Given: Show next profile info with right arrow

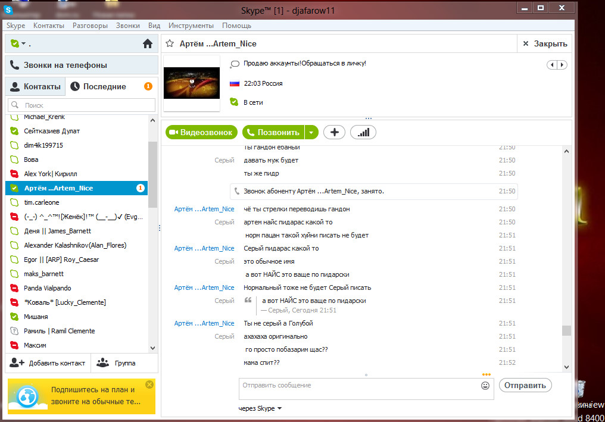Looking at the screenshot, I should [562, 65].
